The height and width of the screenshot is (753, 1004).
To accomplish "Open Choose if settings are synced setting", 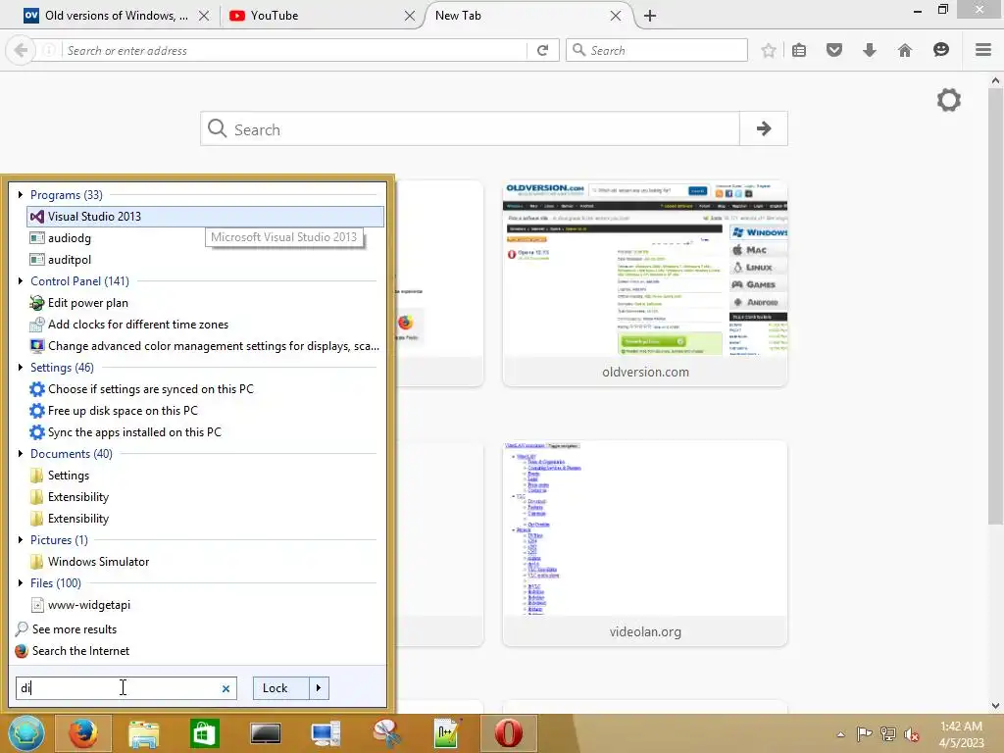I will click(x=141, y=389).
